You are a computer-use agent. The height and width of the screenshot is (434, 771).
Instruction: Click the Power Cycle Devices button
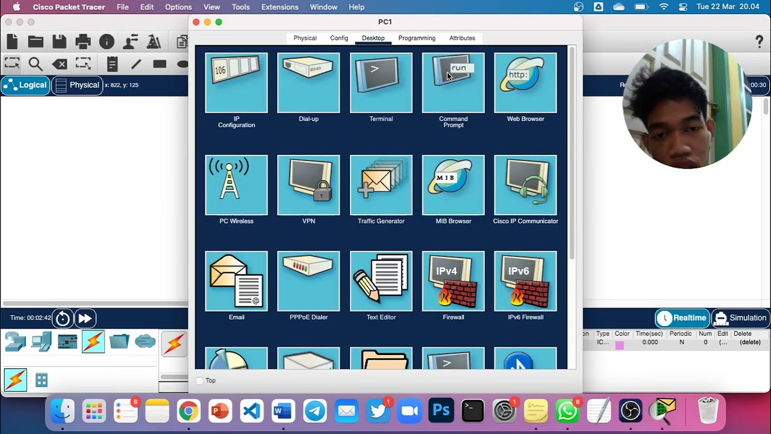click(63, 318)
